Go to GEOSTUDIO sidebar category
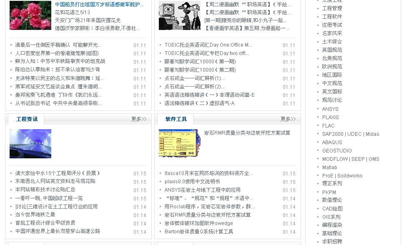The height and width of the screenshot is (245, 404). (x=337, y=151)
